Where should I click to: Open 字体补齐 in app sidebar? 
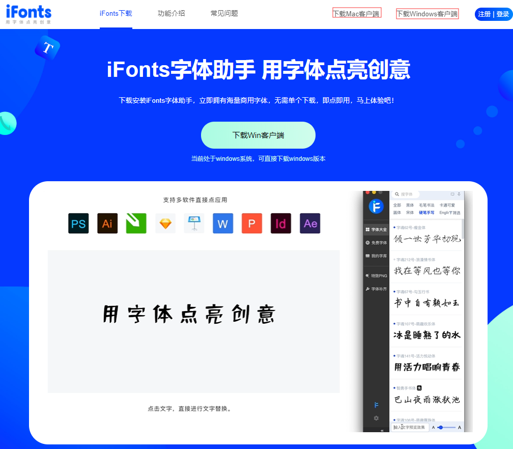tap(376, 289)
